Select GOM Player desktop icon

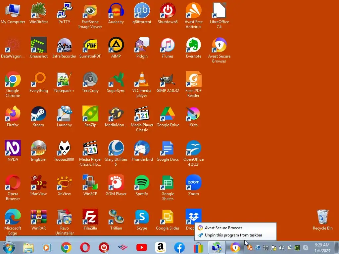(x=116, y=185)
